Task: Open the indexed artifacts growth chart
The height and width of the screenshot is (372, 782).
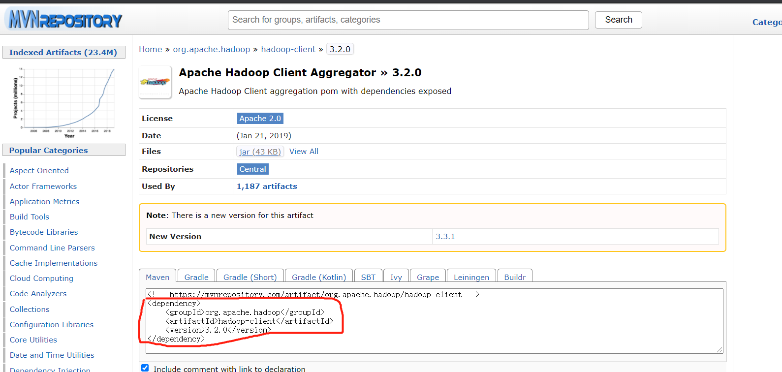Action: tap(64, 102)
